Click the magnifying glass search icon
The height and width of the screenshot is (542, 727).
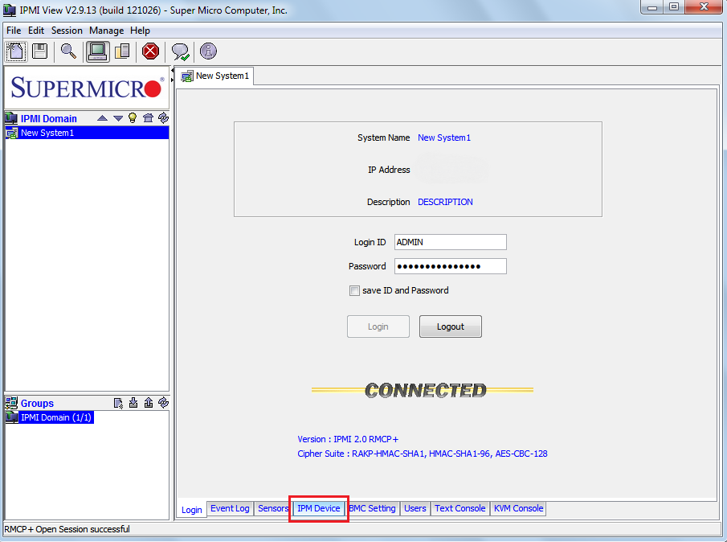tap(68, 51)
